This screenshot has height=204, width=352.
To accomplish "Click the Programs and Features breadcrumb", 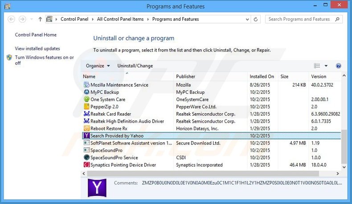I will click(176, 19).
